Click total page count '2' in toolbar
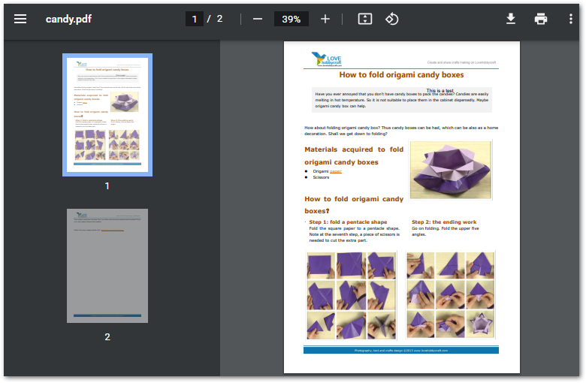 219,19
